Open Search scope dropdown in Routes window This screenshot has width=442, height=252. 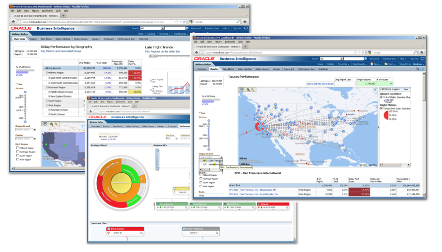[341, 59]
